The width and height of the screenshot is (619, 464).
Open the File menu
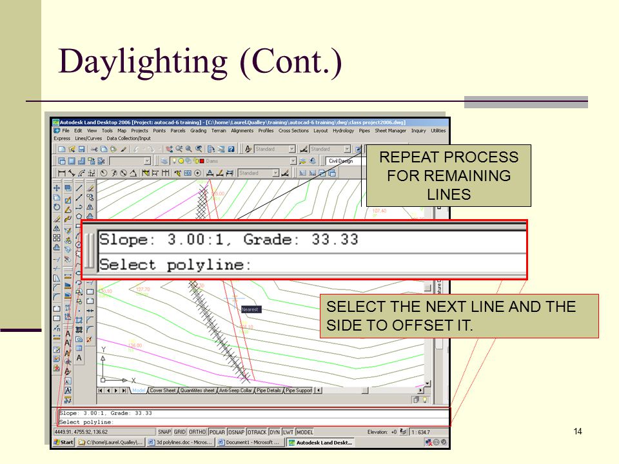66,131
